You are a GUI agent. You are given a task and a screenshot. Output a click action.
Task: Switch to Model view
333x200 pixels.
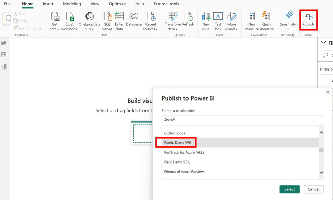click(4, 67)
